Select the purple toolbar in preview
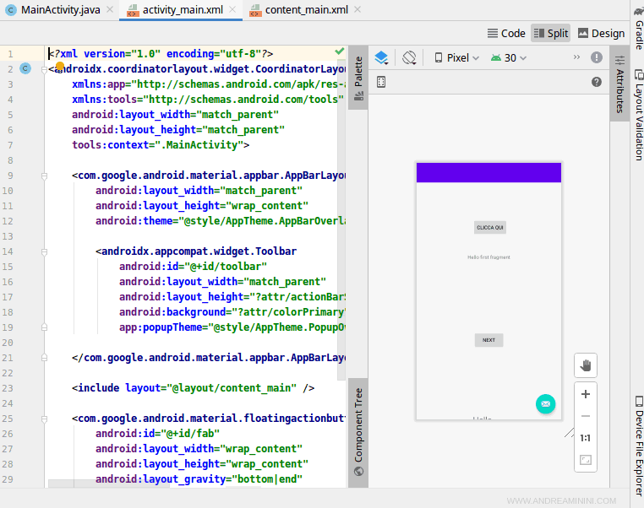 coord(488,173)
